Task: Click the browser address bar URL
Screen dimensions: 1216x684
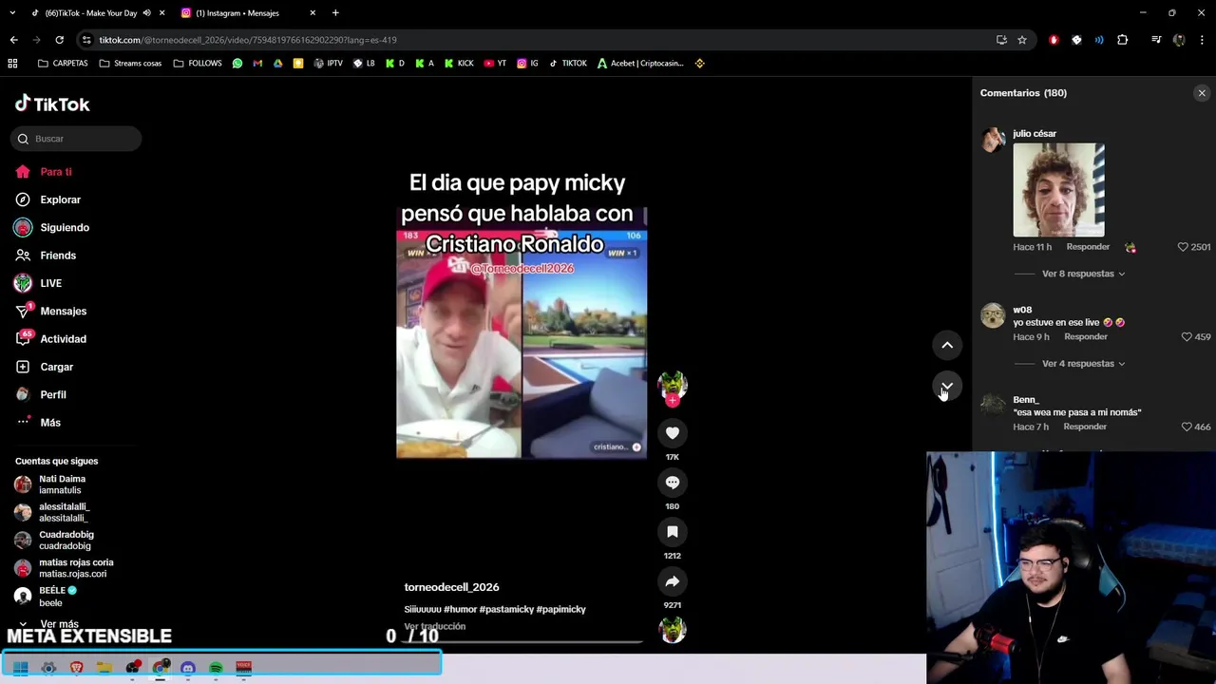Action: (248, 40)
